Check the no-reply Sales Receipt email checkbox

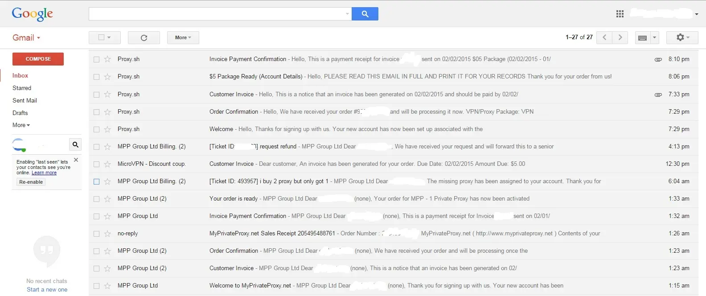coord(96,234)
